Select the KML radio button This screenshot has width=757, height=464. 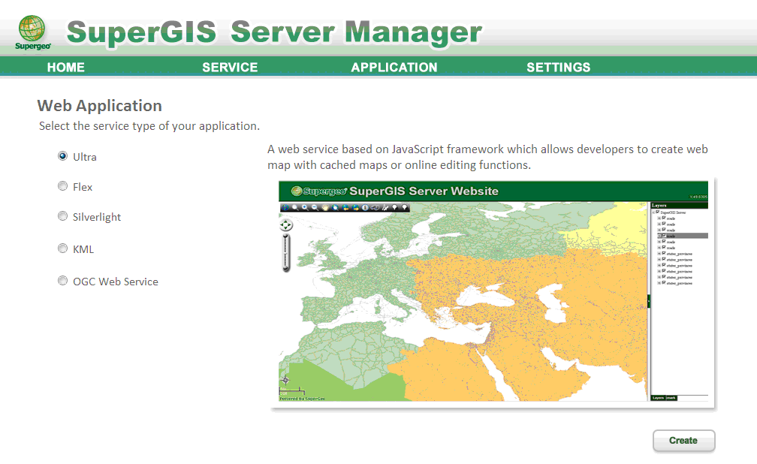(62, 249)
